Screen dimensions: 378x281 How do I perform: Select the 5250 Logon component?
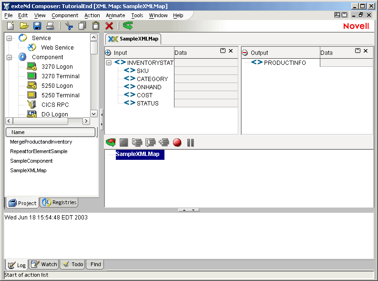(57, 85)
